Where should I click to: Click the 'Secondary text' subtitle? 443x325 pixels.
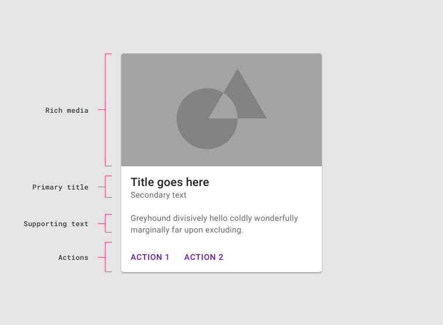click(159, 195)
